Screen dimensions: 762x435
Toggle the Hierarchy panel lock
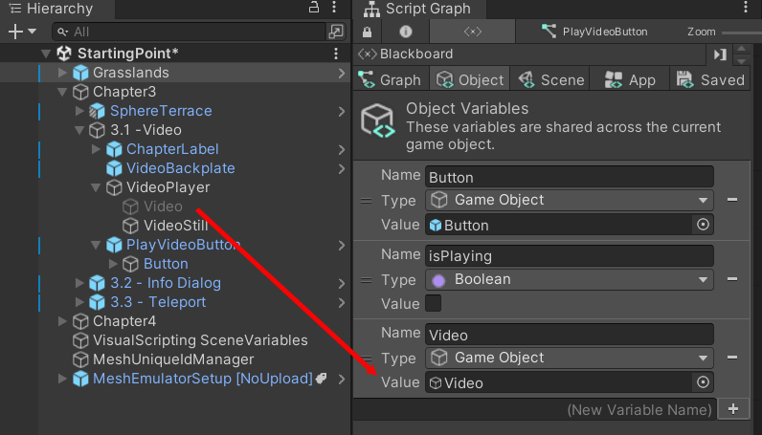coord(314,8)
